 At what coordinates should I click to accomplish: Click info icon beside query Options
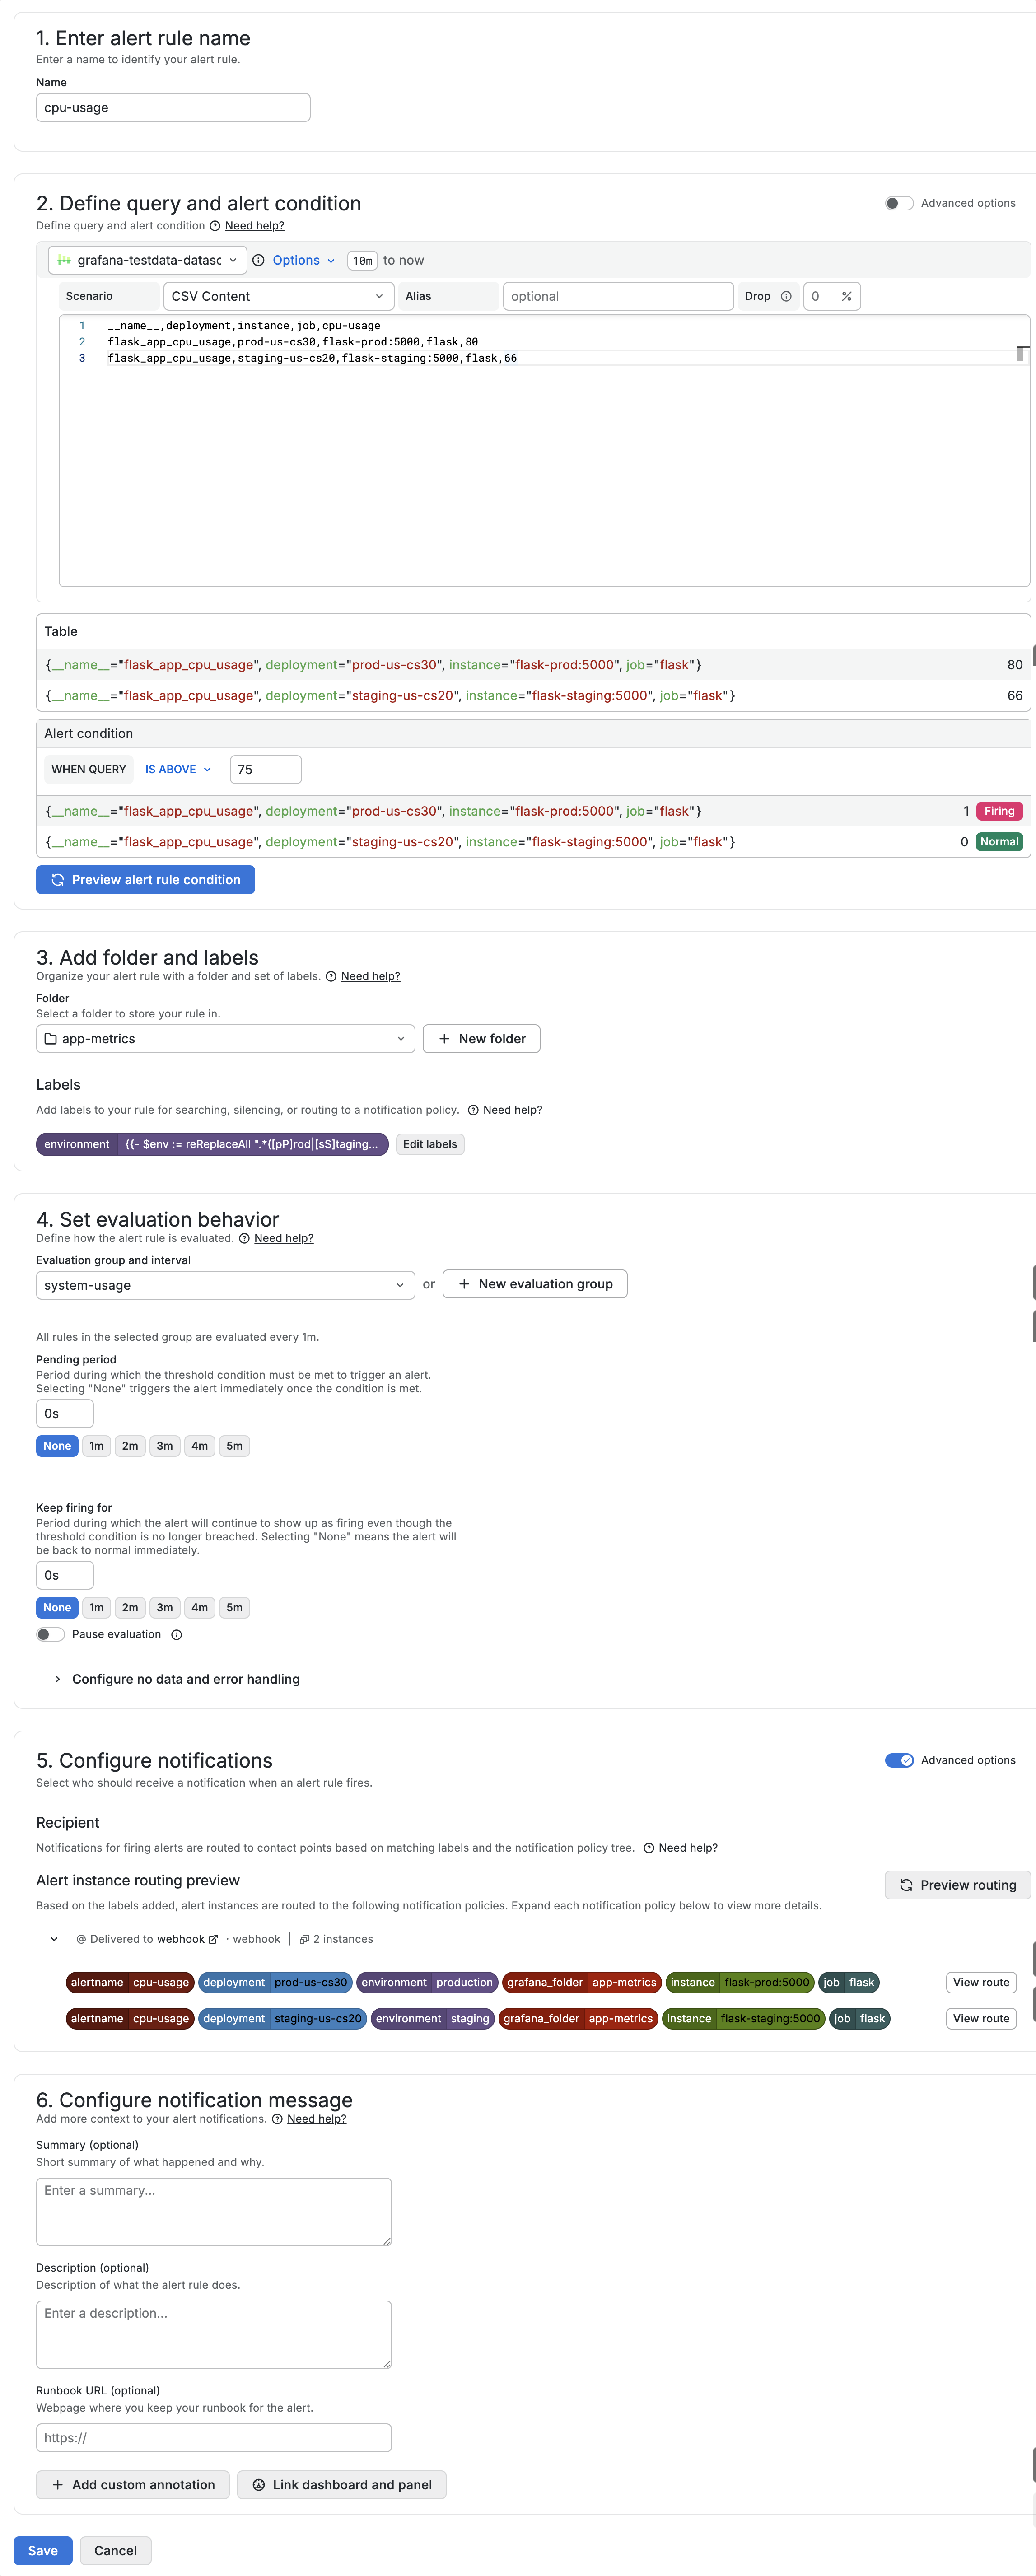tap(258, 260)
